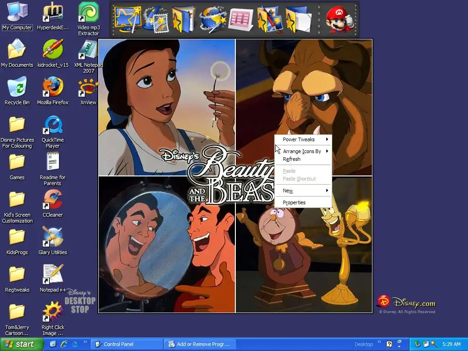The image size is (468, 351).
Task: Launch QuickTime Player shortcut
Action: tap(53, 131)
